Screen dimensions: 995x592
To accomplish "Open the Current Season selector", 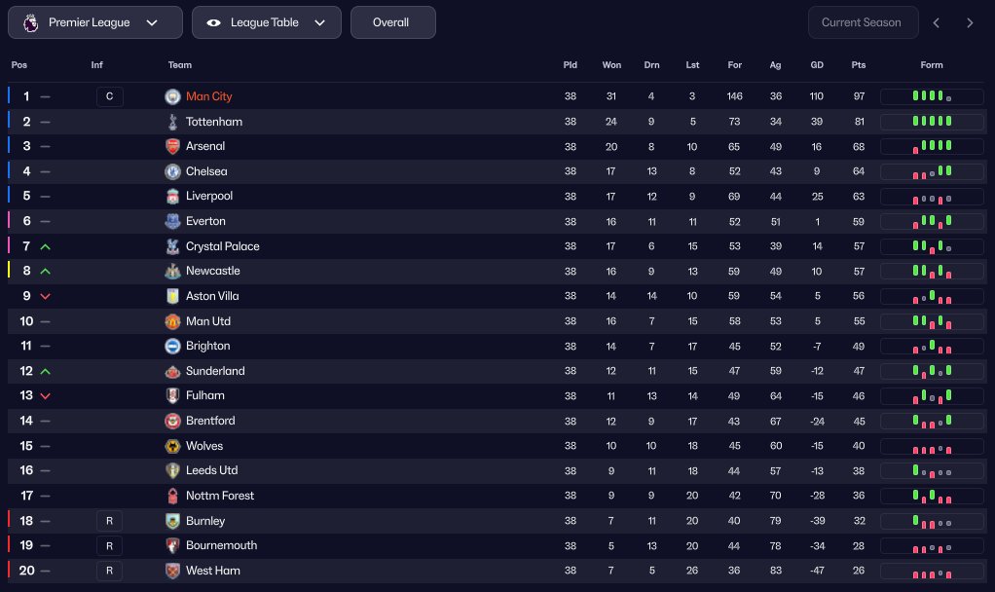I will [x=863, y=22].
